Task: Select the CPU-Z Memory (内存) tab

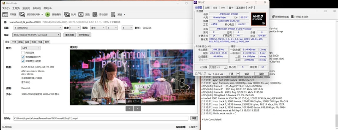Action: (215, 7)
